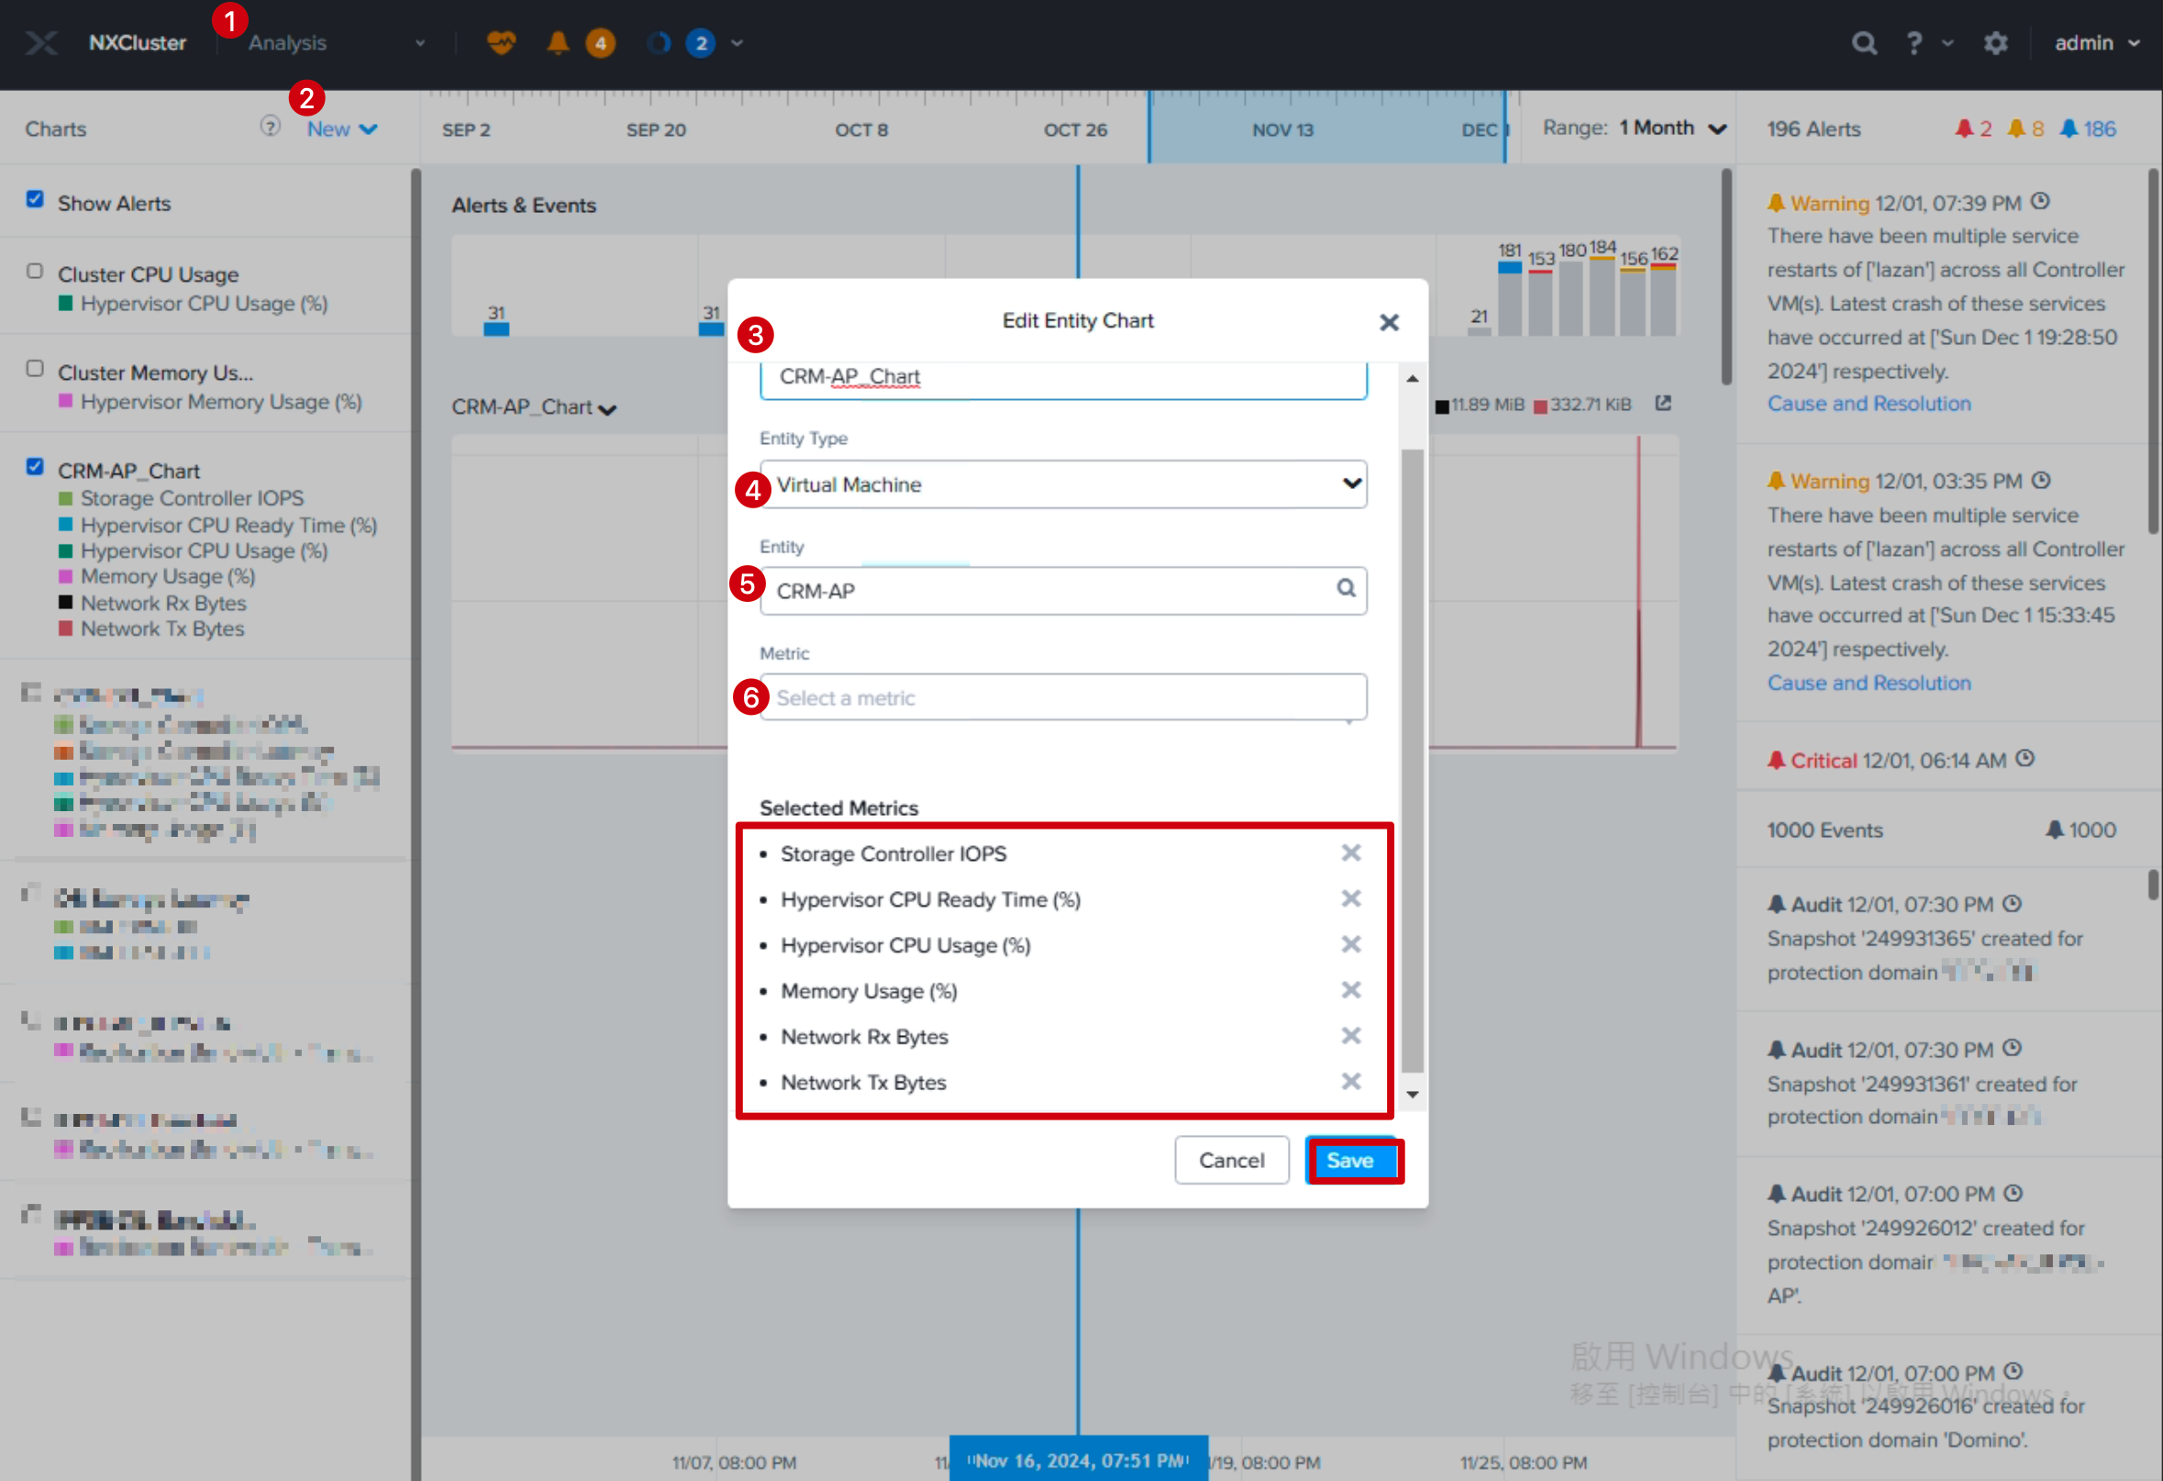Expand the Entity Type Virtual Machine dropdown
Viewport: 2163px width, 1481px height.
tap(1063, 484)
